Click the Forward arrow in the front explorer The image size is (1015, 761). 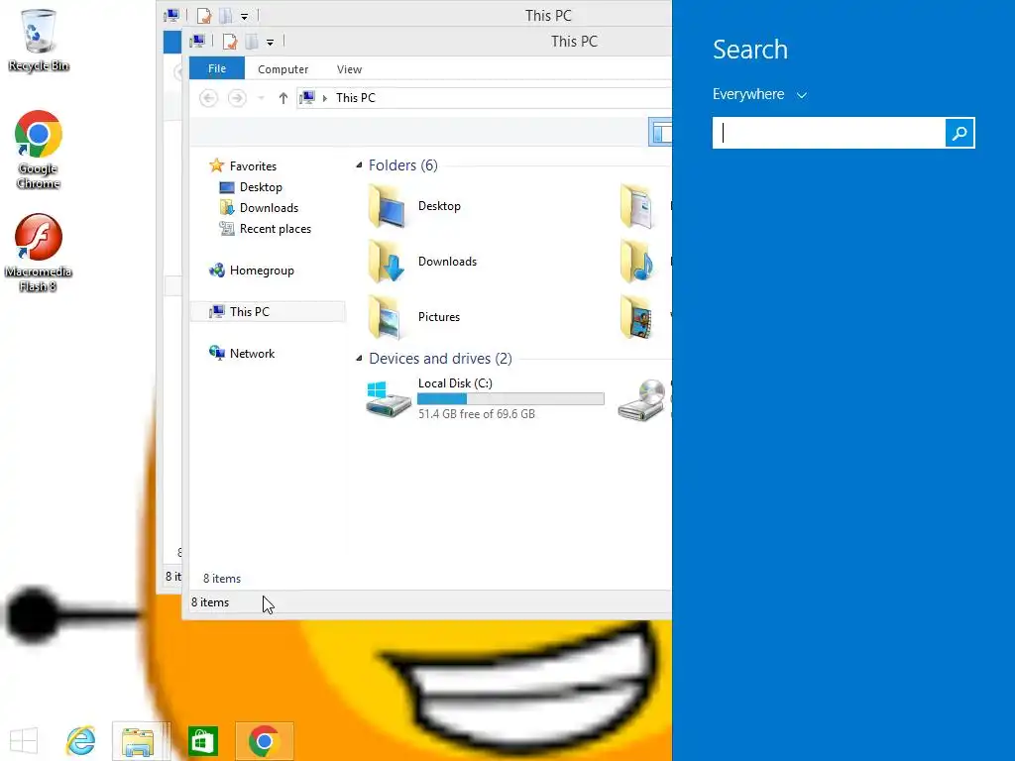point(237,98)
